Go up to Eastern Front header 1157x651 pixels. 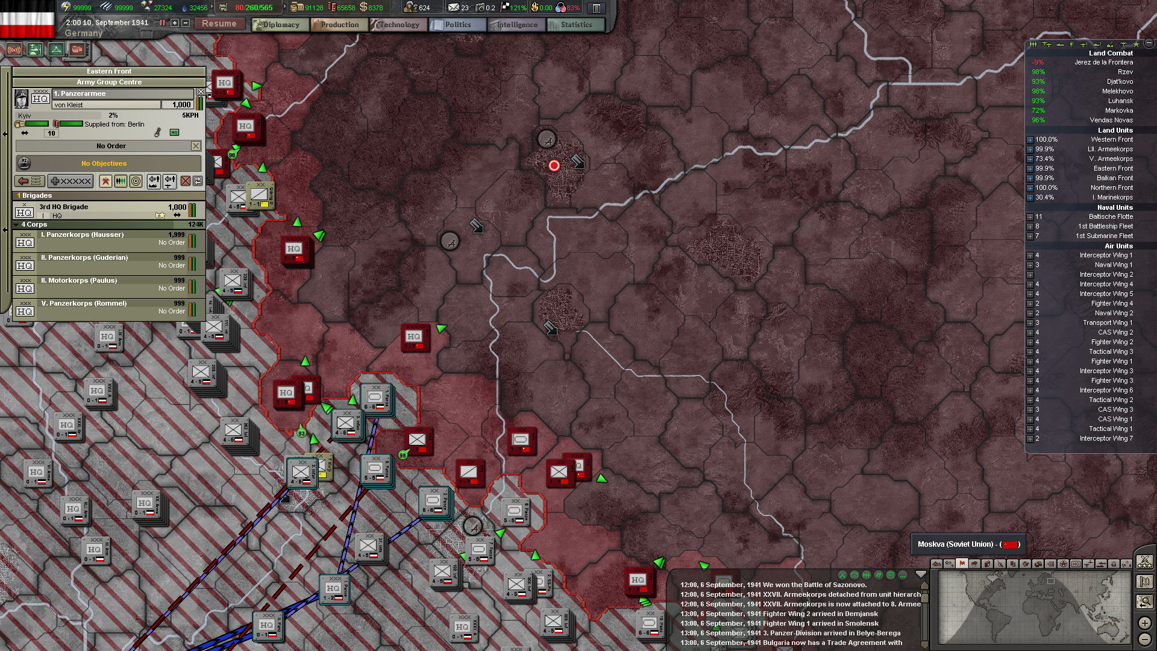(x=109, y=71)
